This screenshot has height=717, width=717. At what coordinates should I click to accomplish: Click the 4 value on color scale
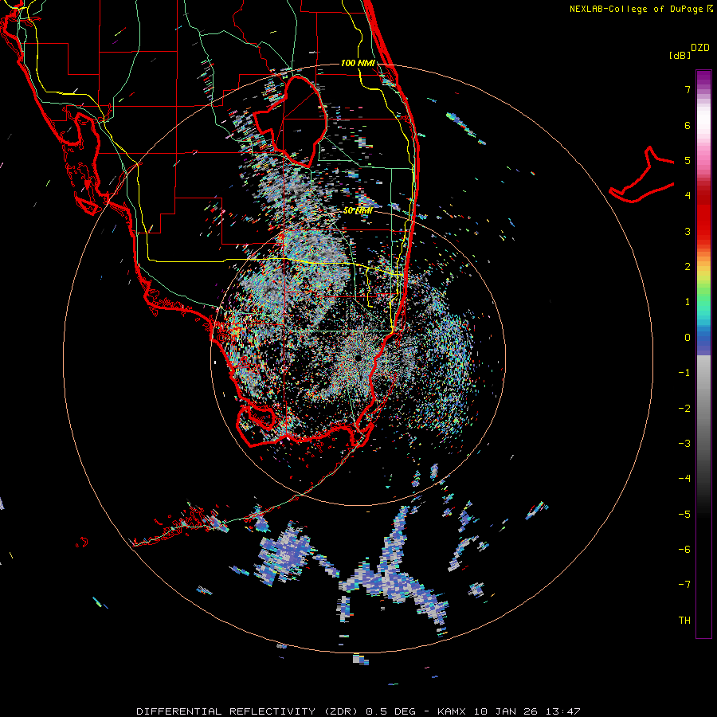[x=688, y=196]
